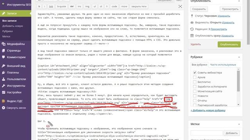
Task: Click the tags text input field
Action: (x=207, y=133)
